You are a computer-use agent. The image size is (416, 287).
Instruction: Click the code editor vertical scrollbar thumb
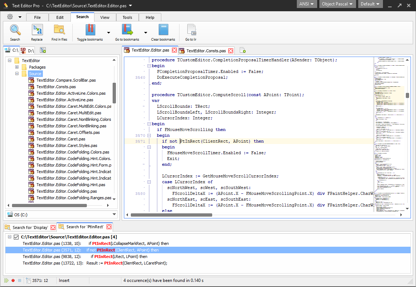(407, 95)
